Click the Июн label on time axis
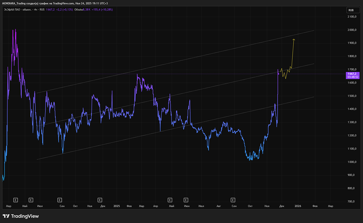This screenshot has height=223, width=363. click(187, 206)
